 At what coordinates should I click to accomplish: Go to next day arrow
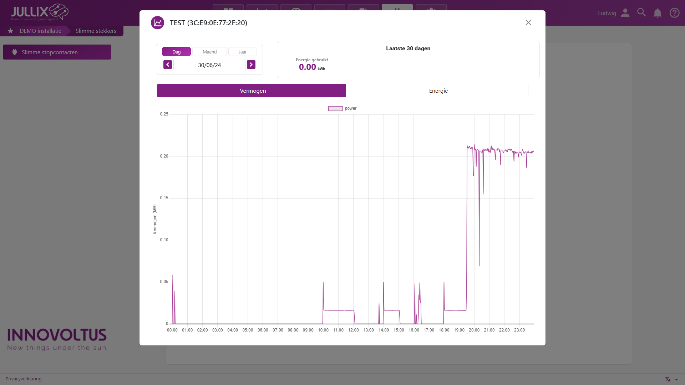251,65
